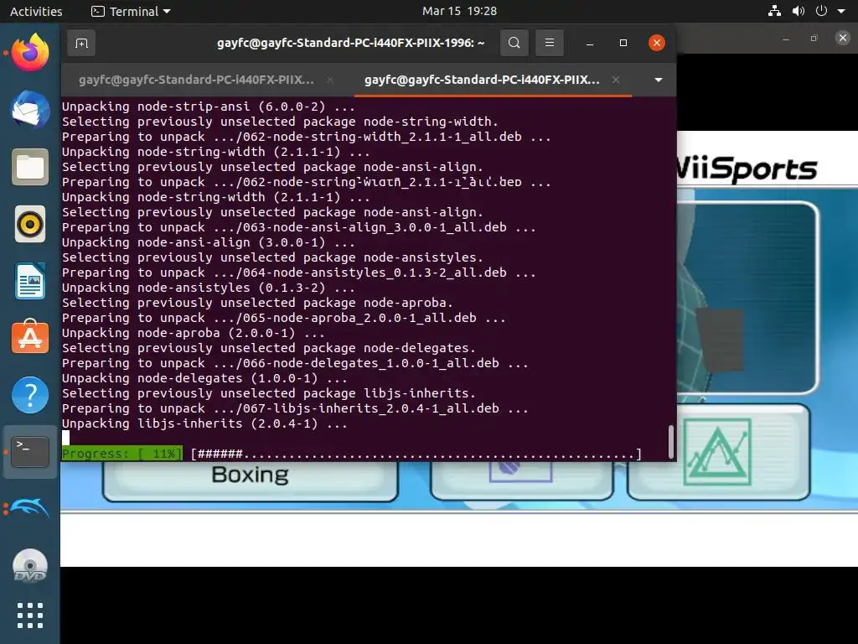The width and height of the screenshot is (858, 644).
Task: Click Activities in the top bar
Action: pyautogui.click(x=36, y=11)
